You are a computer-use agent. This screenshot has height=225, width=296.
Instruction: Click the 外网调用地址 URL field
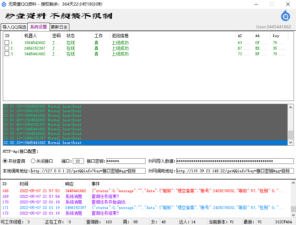coord(235,171)
